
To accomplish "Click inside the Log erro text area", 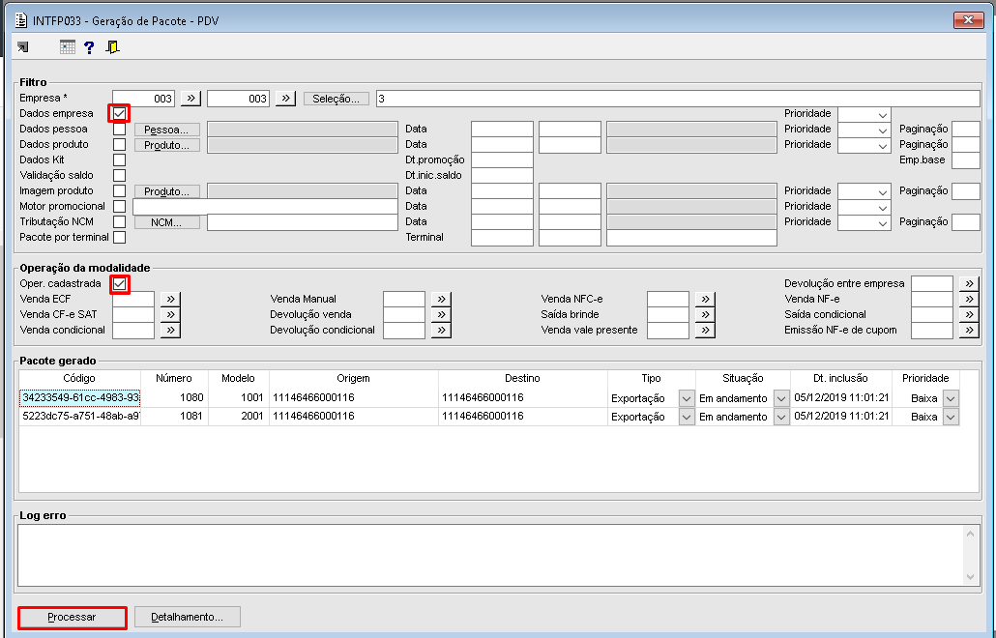I will point(490,555).
